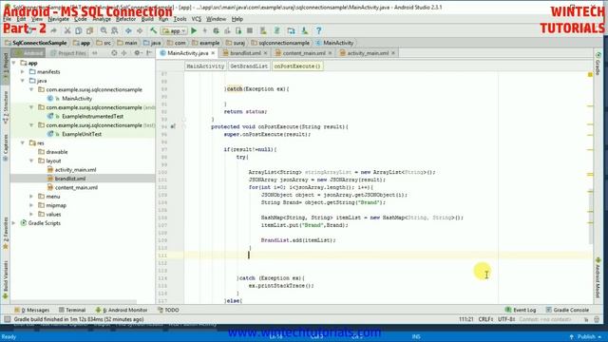Click the Redo arrow toolbar icon

[53, 30]
